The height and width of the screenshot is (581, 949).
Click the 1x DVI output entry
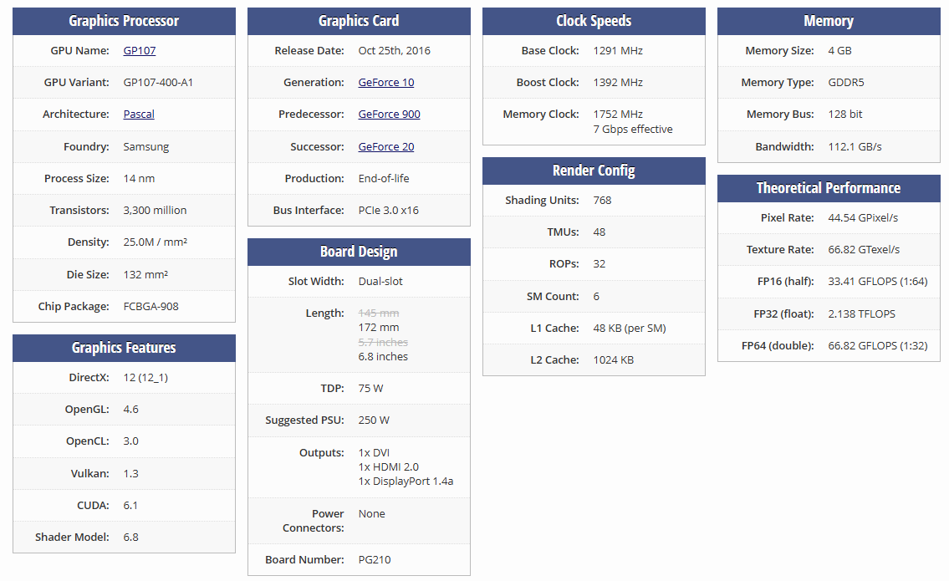pos(374,453)
